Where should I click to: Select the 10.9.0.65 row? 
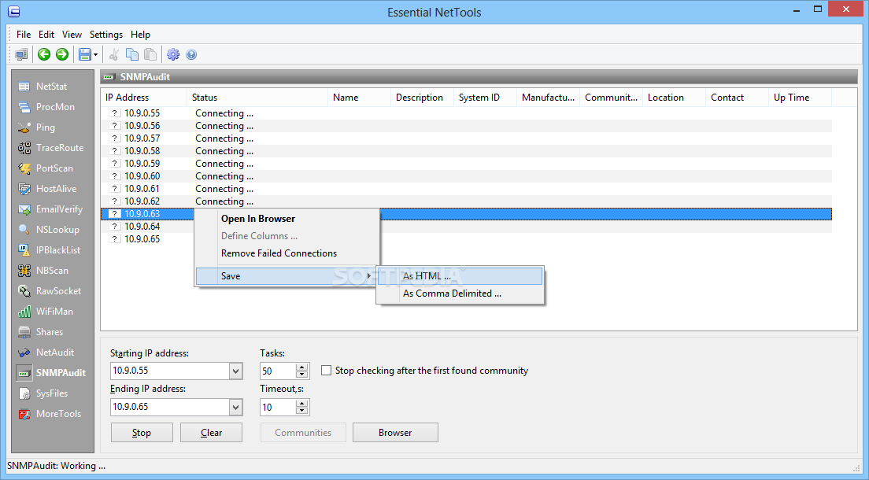pos(466,239)
